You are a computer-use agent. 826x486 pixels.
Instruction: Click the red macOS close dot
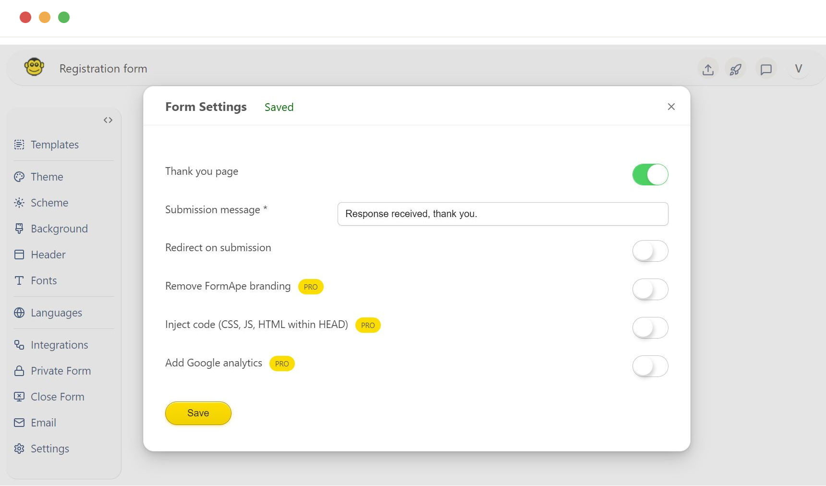pyautogui.click(x=25, y=17)
